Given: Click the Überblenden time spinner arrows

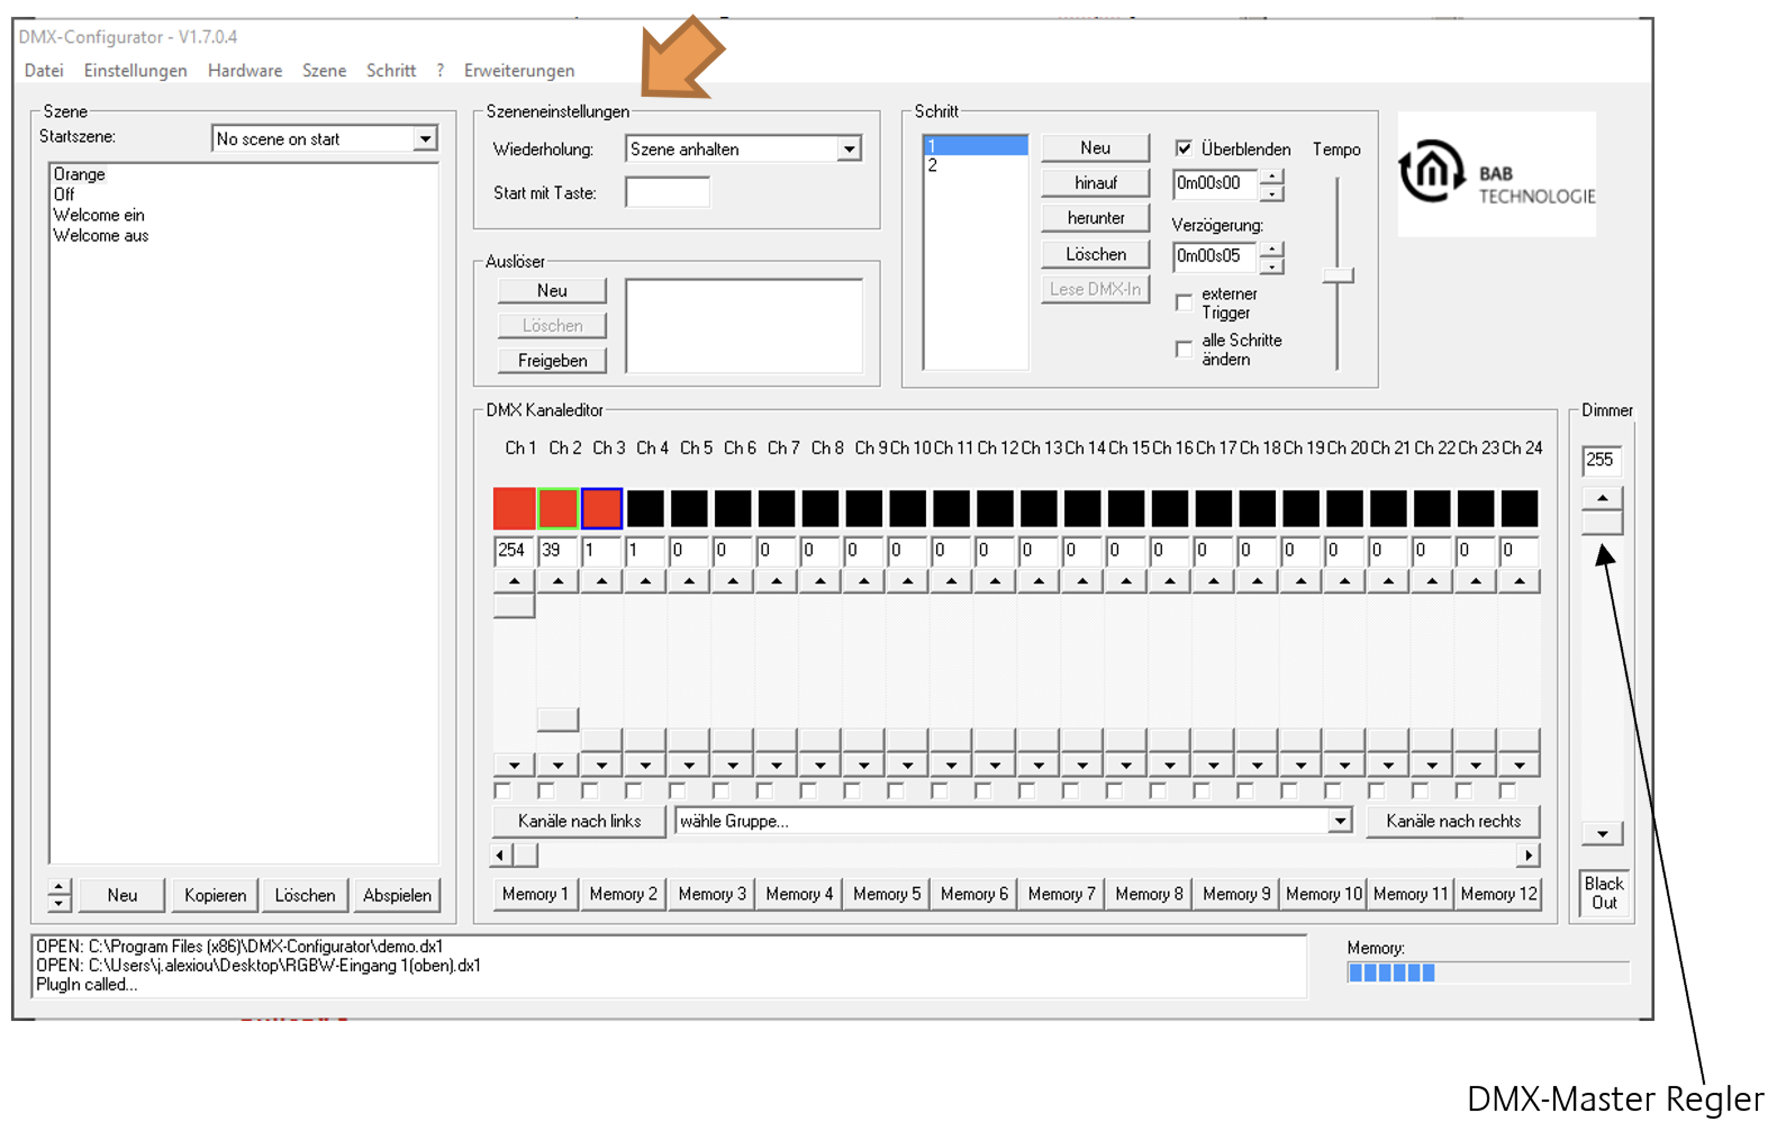Looking at the screenshot, I should coord(1272,184).
